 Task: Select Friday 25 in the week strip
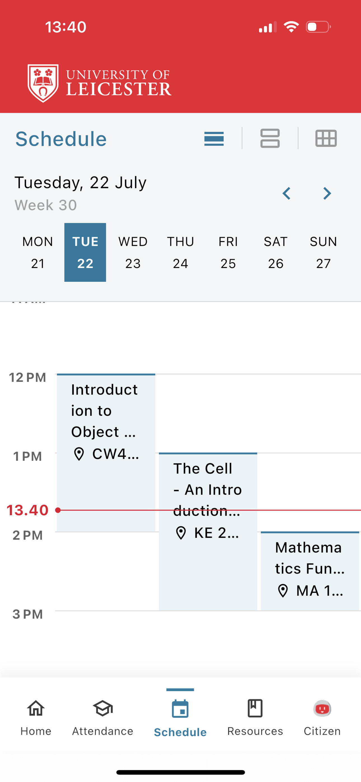point(228,252)
